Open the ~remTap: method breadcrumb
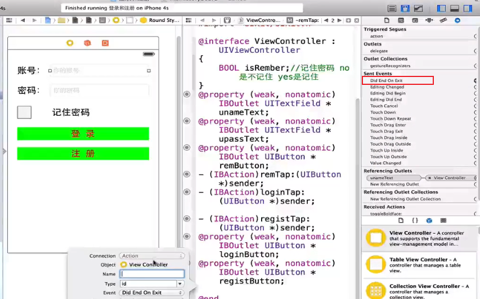The image size is (480, 299). click(x=302, y=20)
